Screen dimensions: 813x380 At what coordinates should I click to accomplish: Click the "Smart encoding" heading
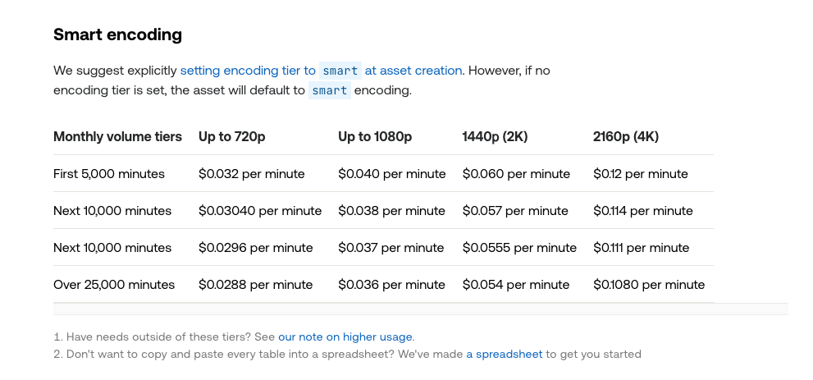click(117, 34)
